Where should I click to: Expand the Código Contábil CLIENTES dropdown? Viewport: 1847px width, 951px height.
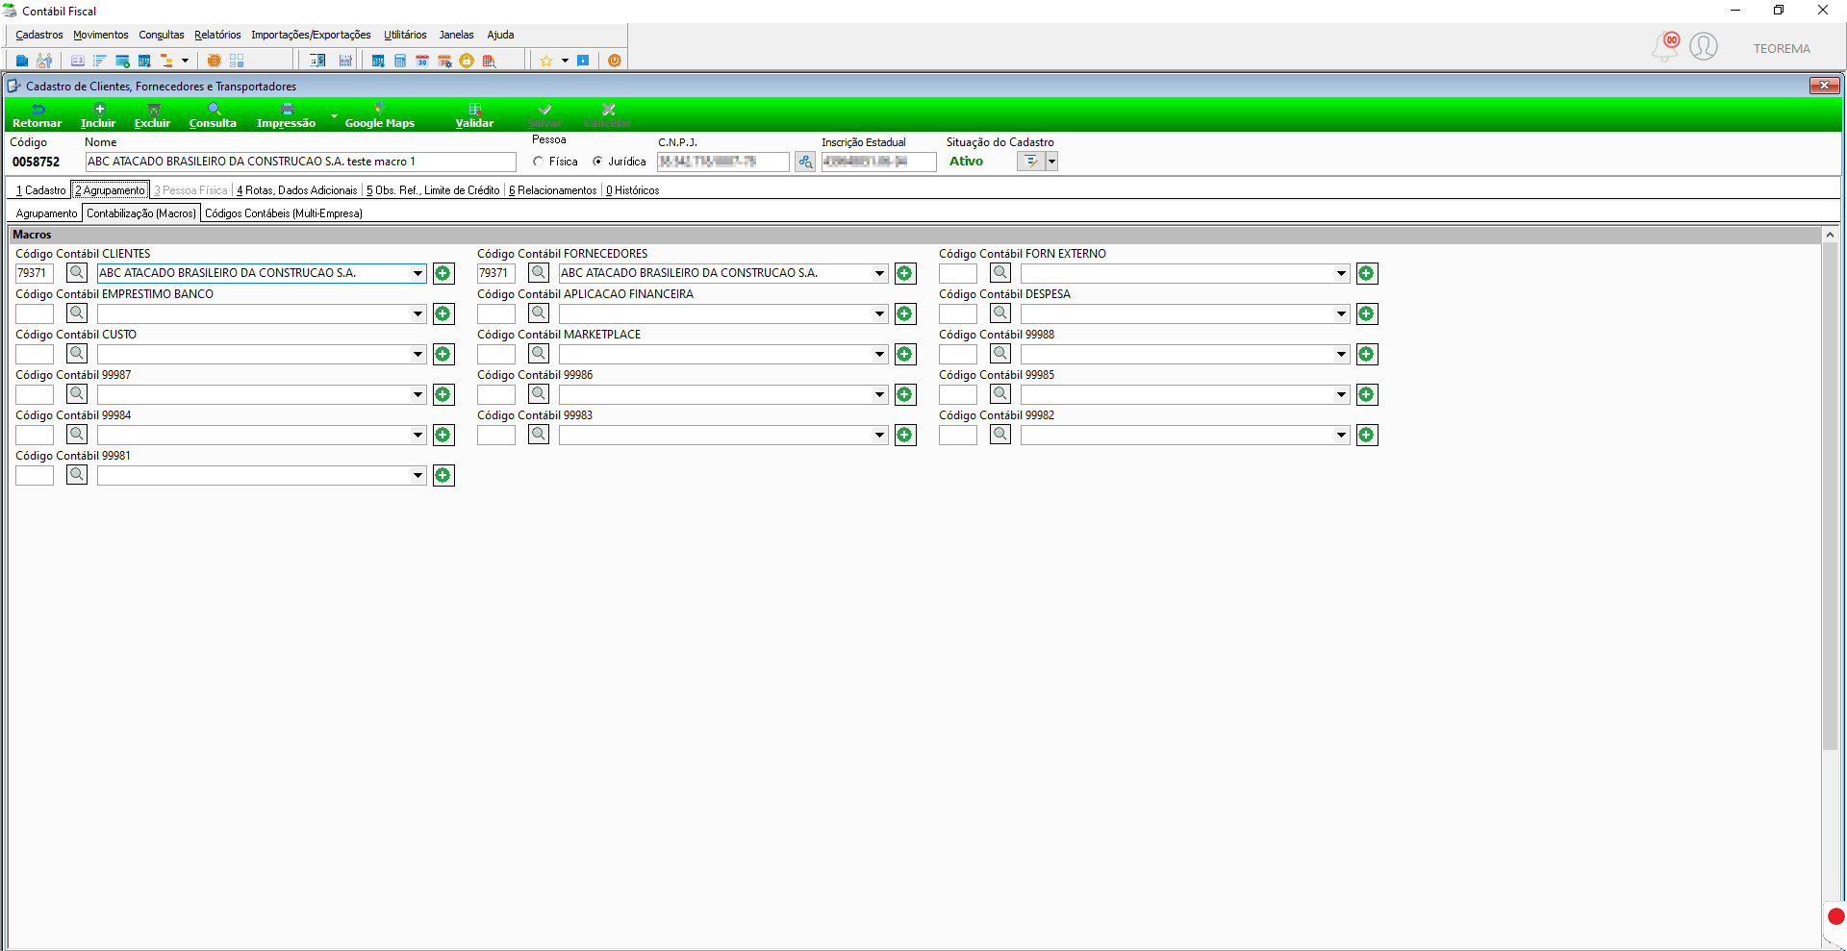coord(417,273)
